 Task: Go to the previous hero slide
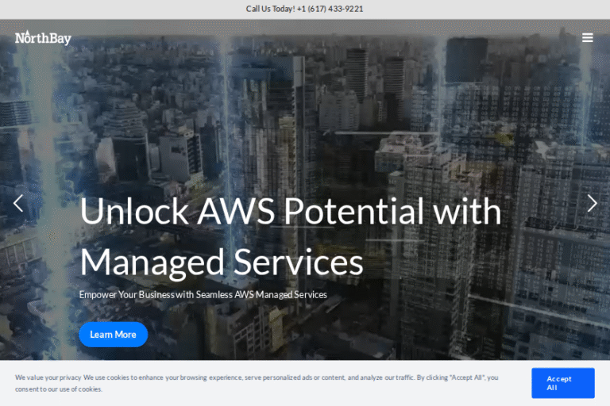(18, 203)
